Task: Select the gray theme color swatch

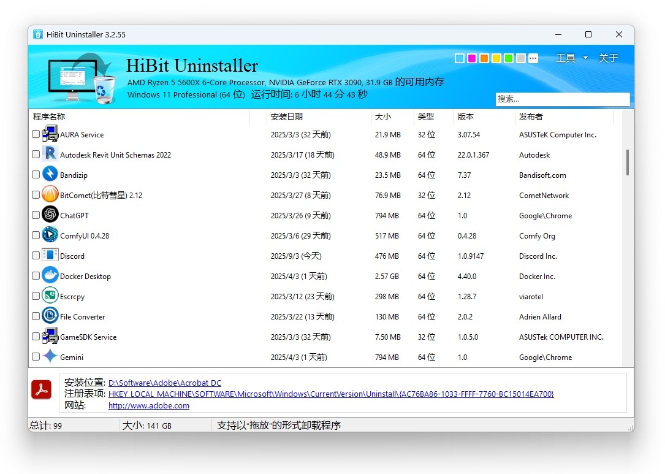Action: click(521, 59)
